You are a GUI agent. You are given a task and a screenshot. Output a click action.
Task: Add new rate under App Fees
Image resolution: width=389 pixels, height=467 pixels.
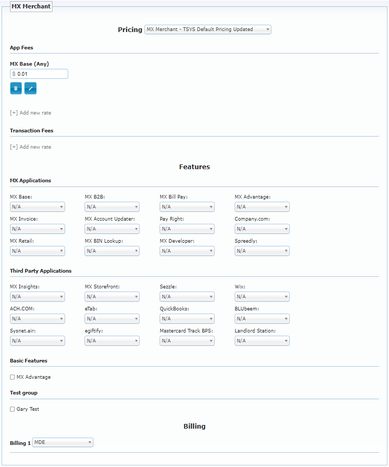[30, 113]
